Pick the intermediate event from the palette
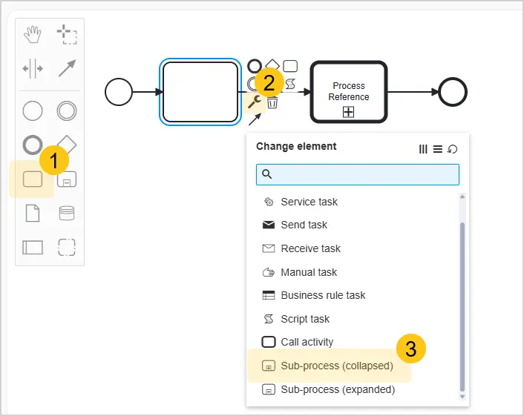Image resolution: width=524 pixels, height=416 pixels. (x=67, y=110)
